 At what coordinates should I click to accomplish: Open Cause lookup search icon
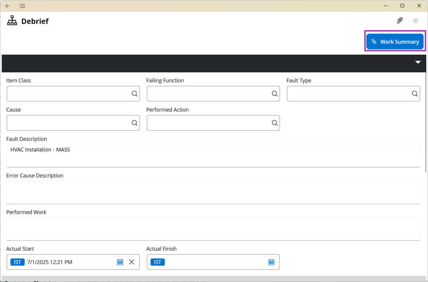pyautogui.click(x=135, y=123)
